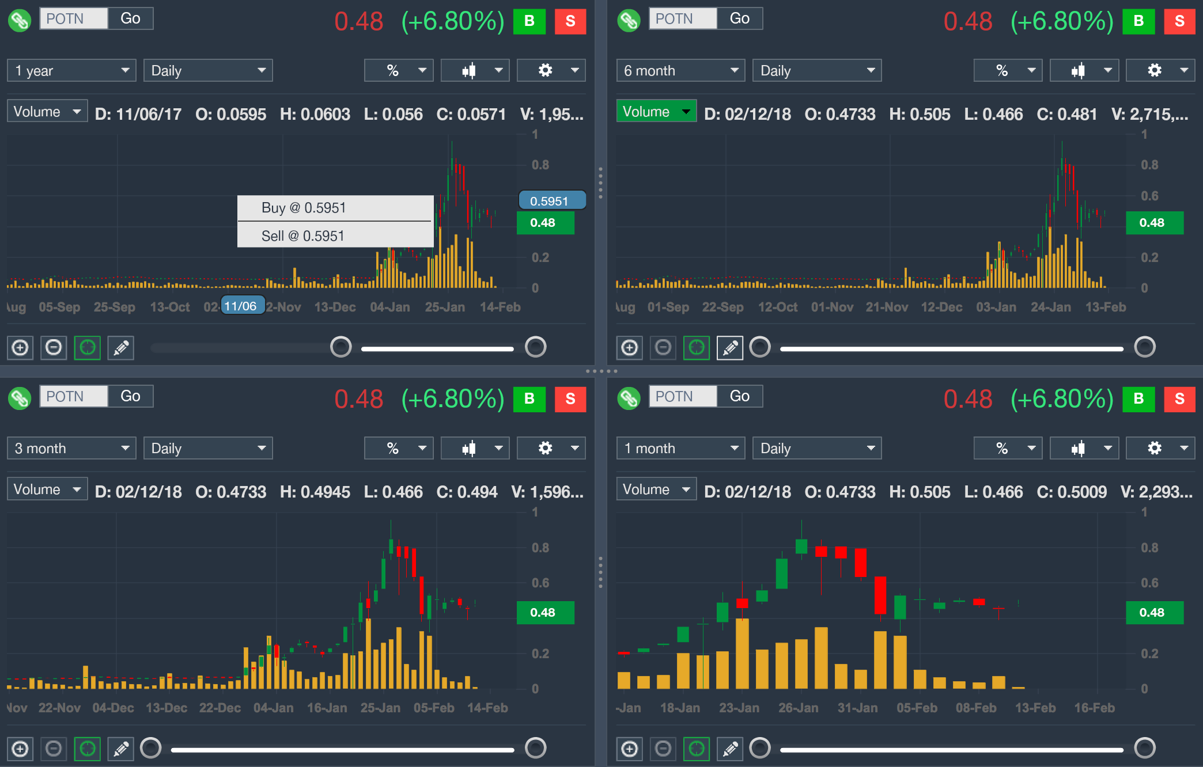Open the 1 year timeframe dropdown

point(71,70)
